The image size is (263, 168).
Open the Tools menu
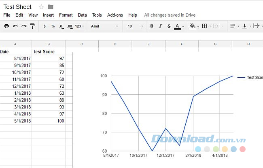point(97,15)
